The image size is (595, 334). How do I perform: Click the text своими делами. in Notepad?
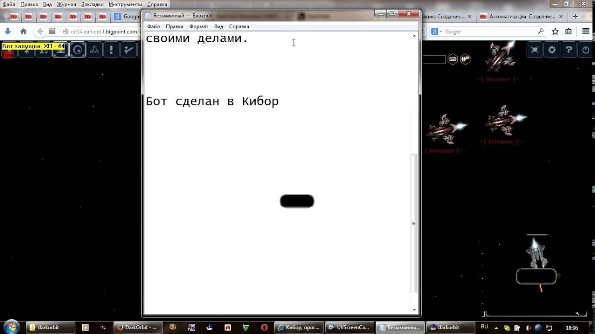click(x=197, y=39)
